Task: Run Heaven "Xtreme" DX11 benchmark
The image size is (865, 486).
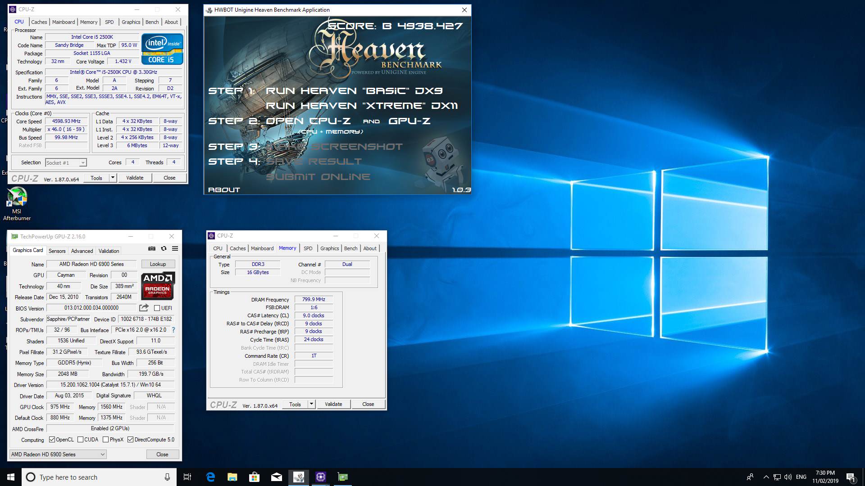Action: [x=362, y=106]
